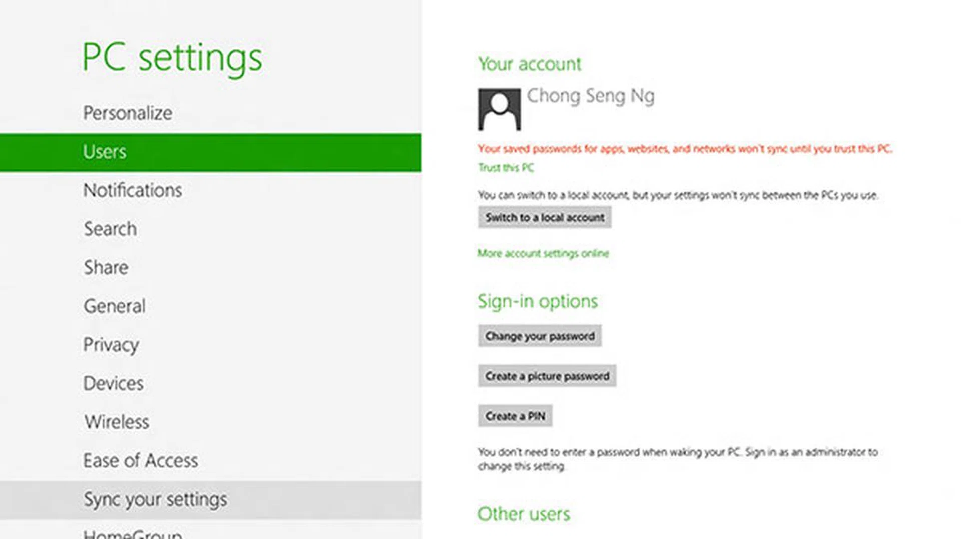
Task: Click the Chong Seng Ng account name
Action: pos(591,96)
